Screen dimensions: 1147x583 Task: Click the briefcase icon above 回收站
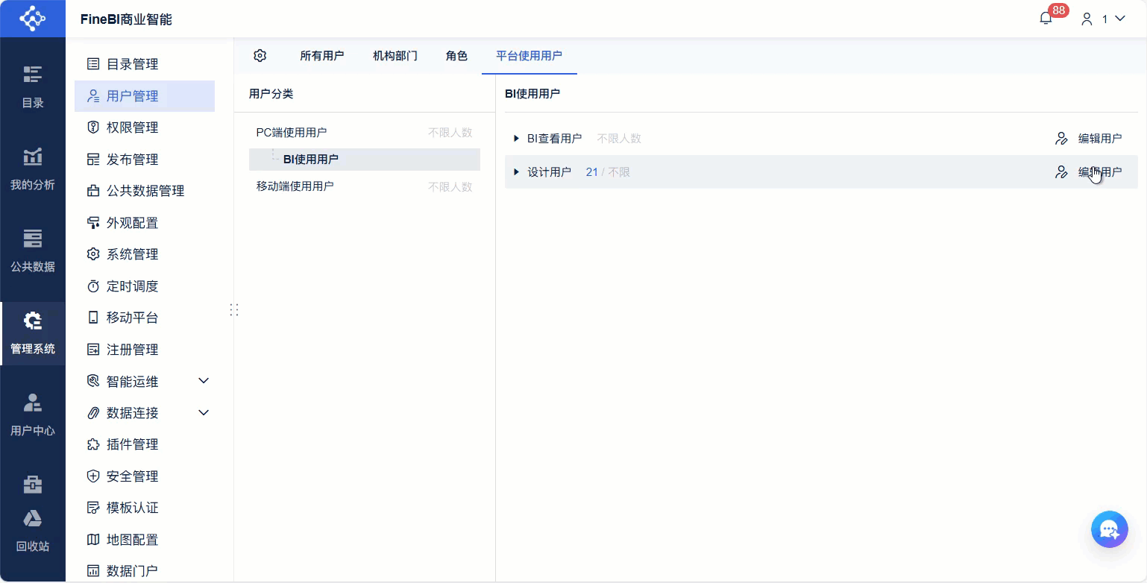(x=32, y=484)
